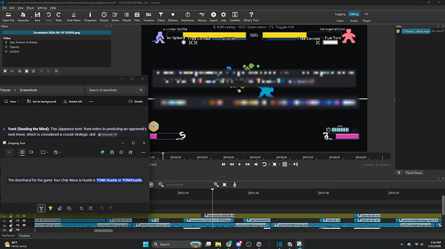Viewport: 445px width, 249px height.
Task: Zoom out the timeline
Action: point(161,185)
